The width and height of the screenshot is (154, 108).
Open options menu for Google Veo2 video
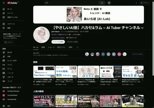[x=142, y=80]
